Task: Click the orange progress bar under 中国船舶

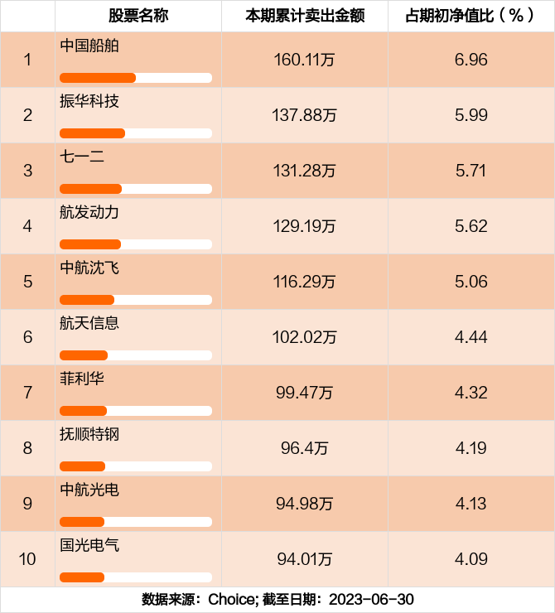Action: (98, 78)
